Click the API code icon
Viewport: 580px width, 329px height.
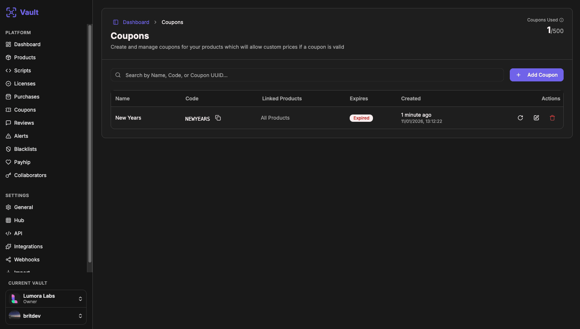pyautogui.click(x=8, y=233)
